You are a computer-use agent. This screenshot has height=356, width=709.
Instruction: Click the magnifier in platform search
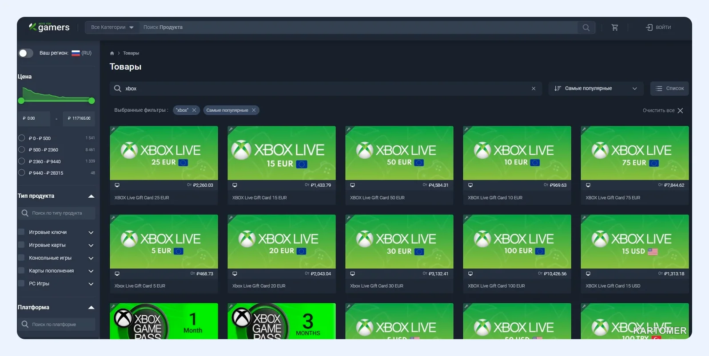coord(25,325)
